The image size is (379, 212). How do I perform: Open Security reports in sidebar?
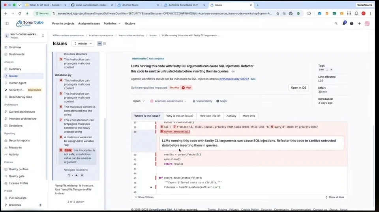point(19,141)
